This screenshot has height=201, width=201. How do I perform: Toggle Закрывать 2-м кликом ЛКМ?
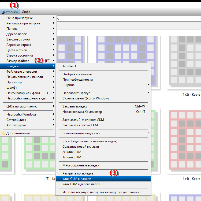coord(103,120)
